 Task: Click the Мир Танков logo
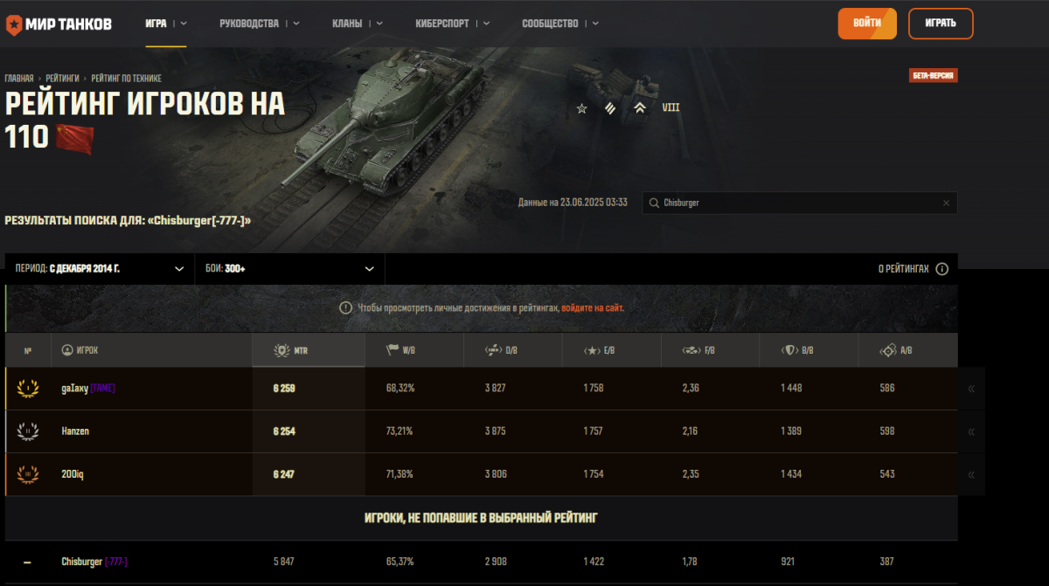tap(59, 24)
